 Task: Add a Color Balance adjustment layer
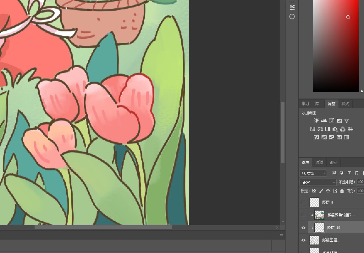[x=320, y=129]
